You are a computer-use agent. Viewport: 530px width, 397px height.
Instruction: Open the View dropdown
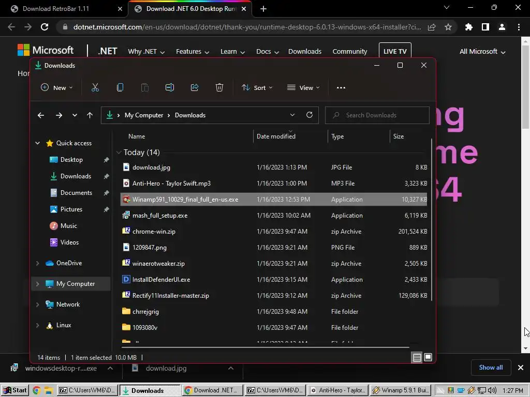[x=303, y=88]
